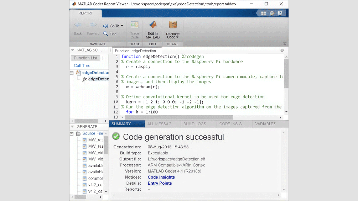Screen dimensions: 358x201
Task: Open the Entry Points link
Action: pos(160,183)
